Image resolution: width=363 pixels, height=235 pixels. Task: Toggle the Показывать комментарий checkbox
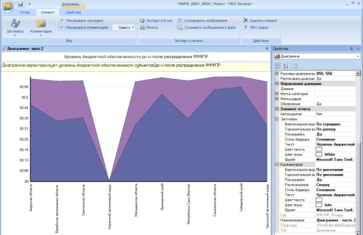[62, 27]
